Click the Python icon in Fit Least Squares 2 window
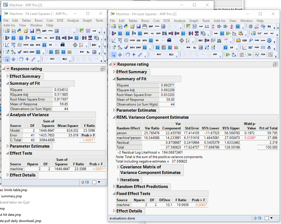281x224 pixels. click(19, 31)
